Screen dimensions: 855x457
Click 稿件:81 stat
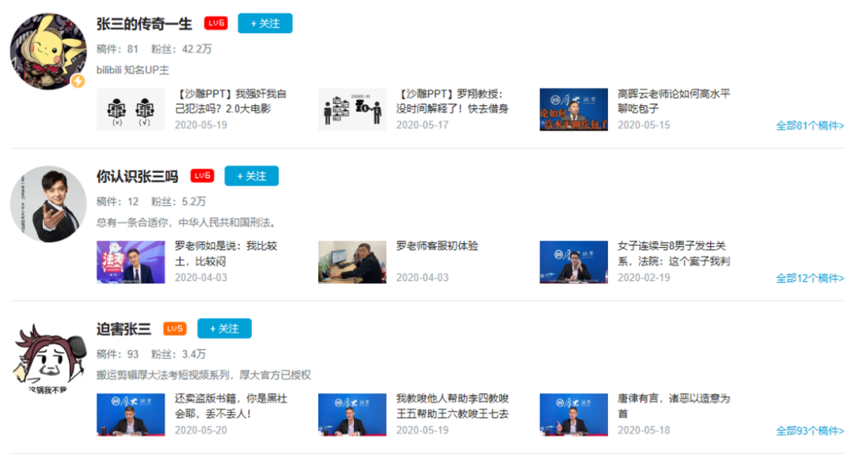(x=117, y=49)
